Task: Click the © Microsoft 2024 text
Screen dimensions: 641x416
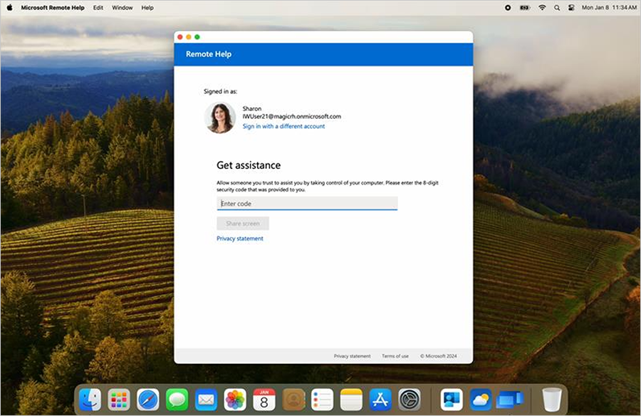Action: tap(439, 356)
